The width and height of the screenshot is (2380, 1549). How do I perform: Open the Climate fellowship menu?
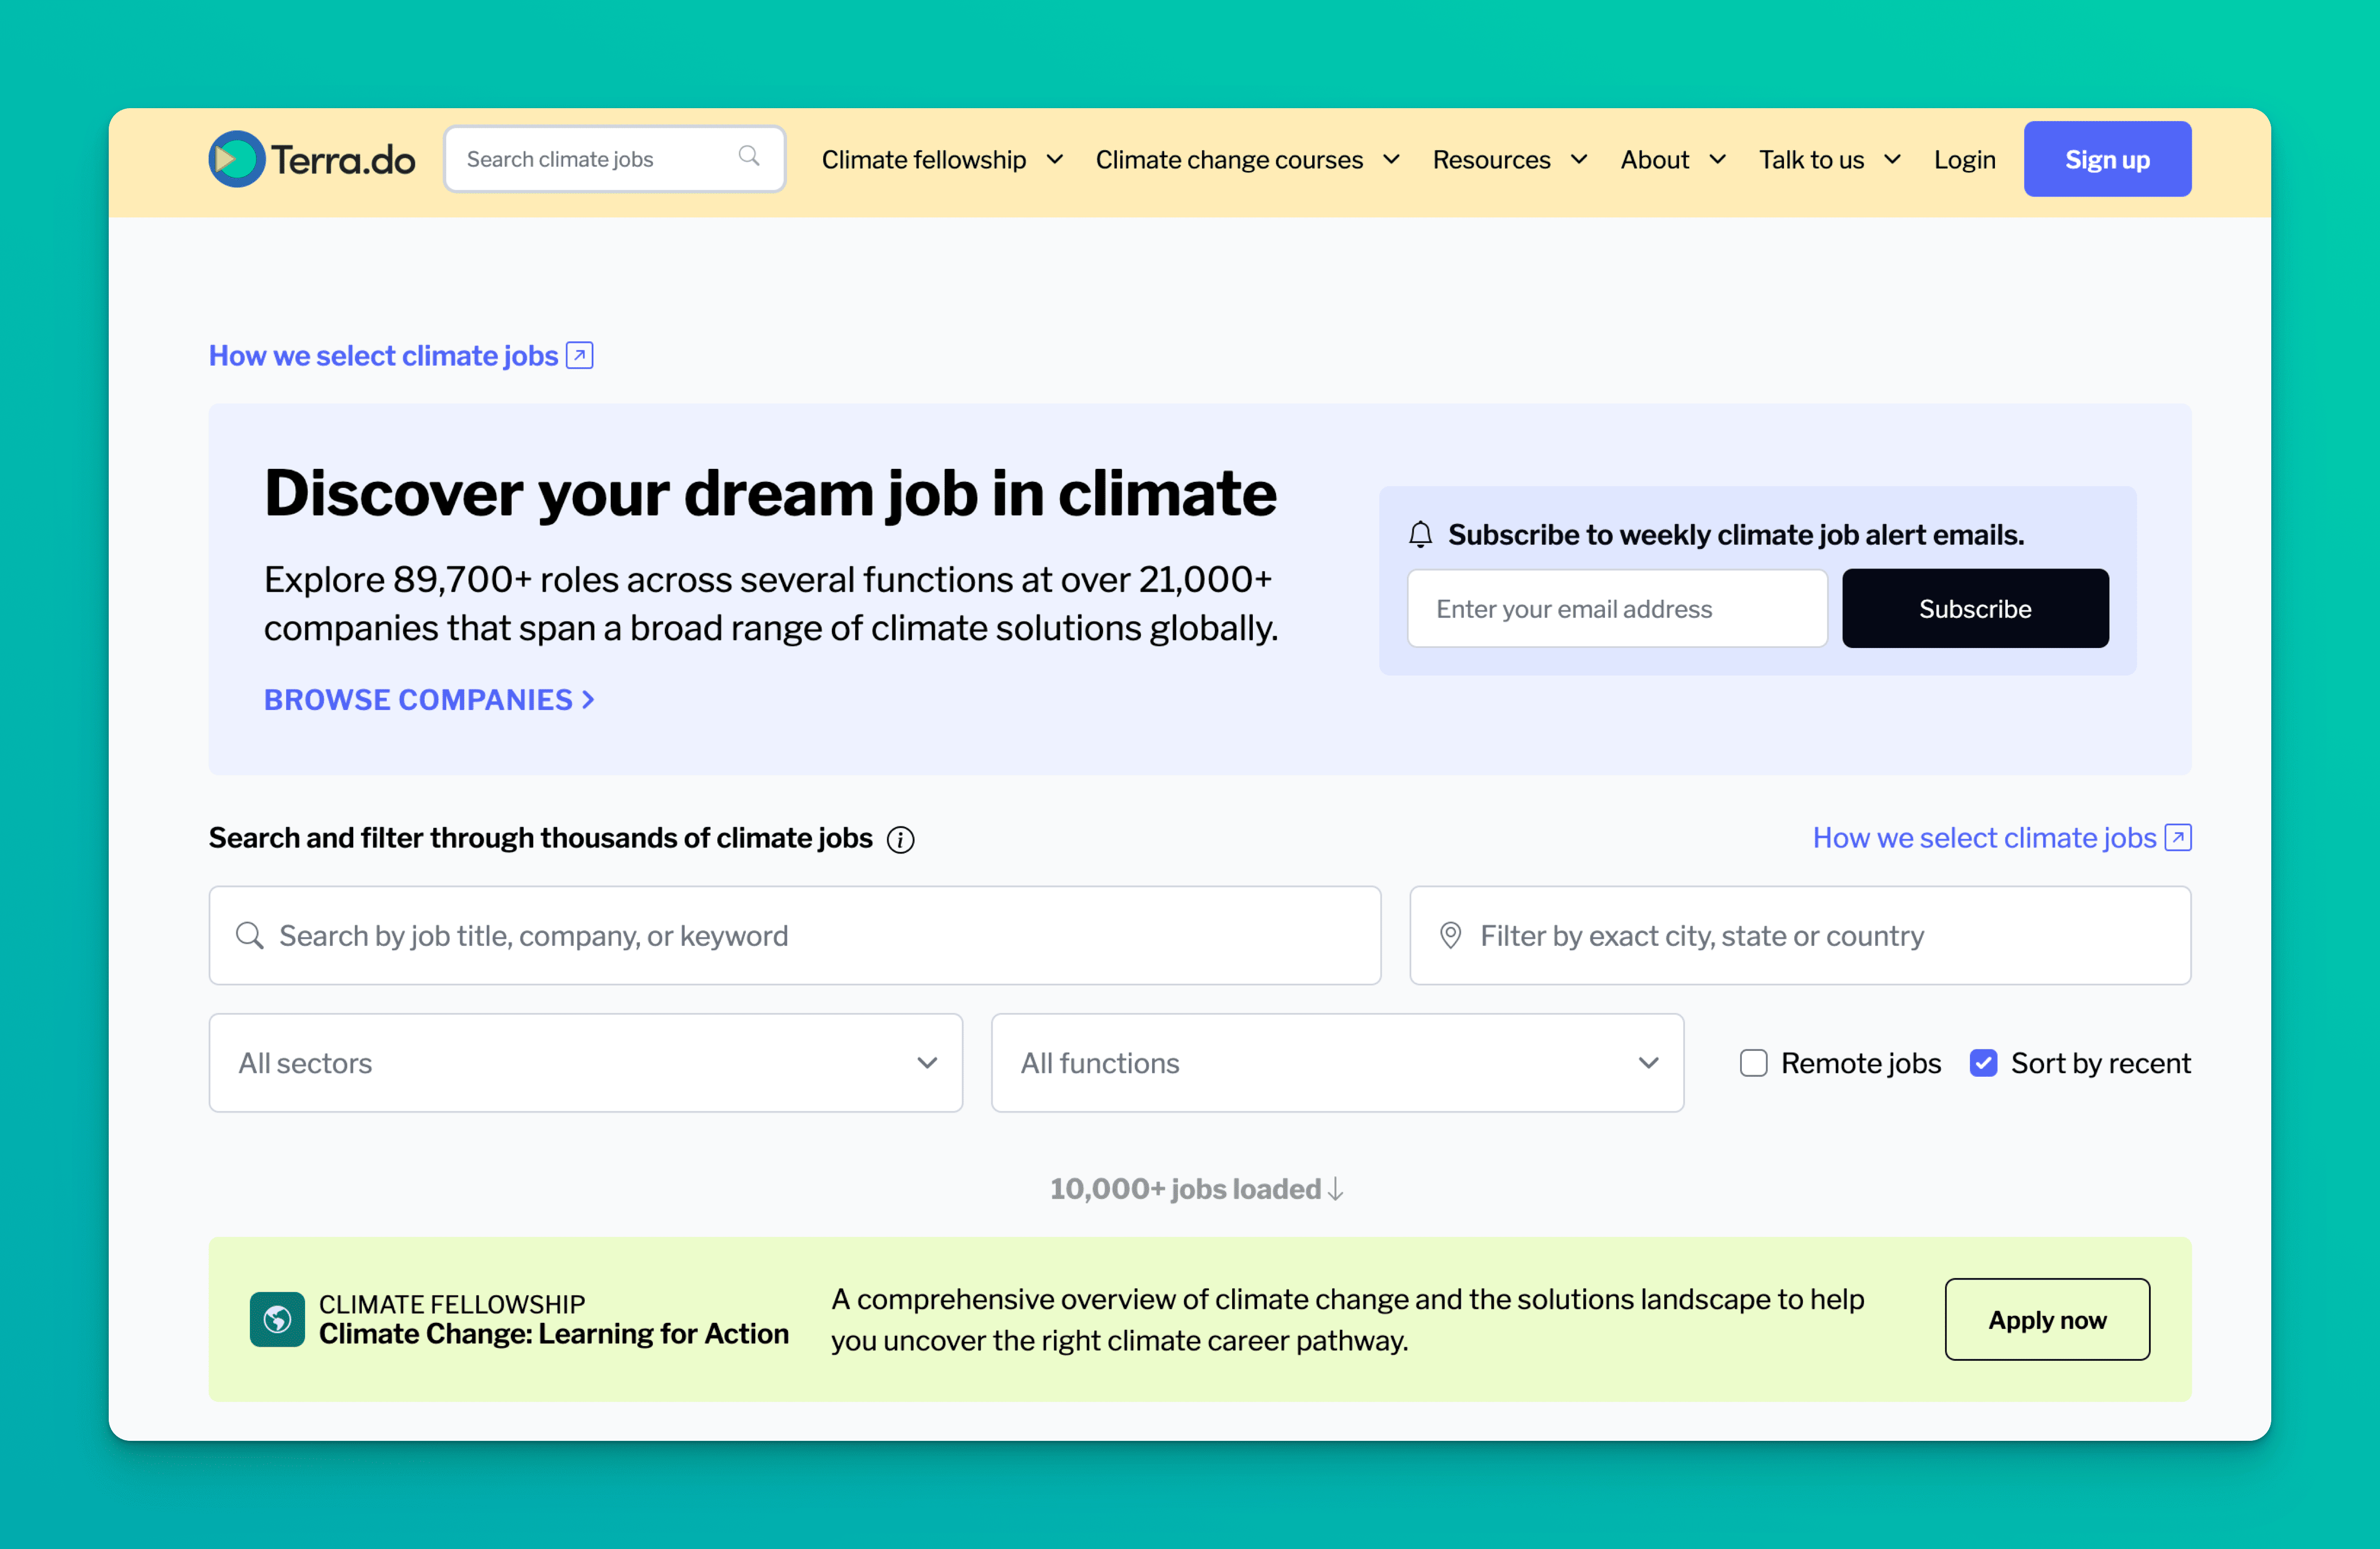pos(941,159)
